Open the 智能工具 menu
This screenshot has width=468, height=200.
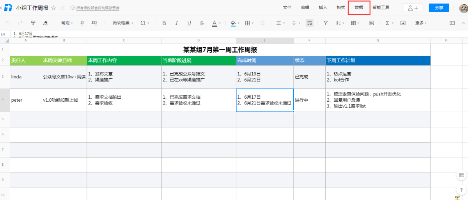(381, 7)
